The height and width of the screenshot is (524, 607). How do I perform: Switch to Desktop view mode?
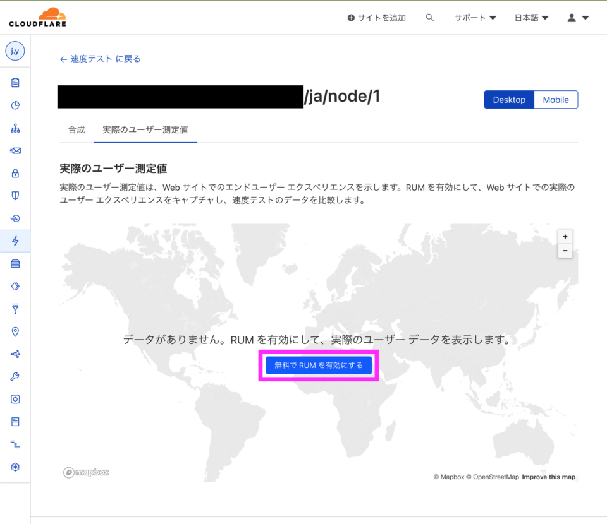[509, 99]
